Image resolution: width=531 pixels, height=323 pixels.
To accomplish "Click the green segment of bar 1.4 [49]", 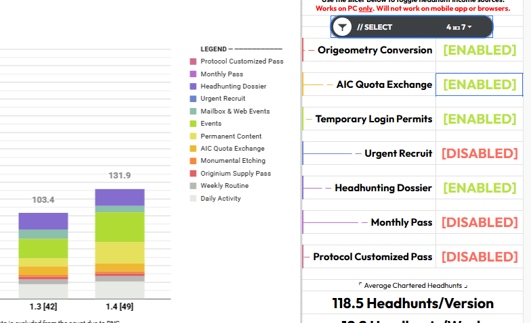I will tap(120, 227).
